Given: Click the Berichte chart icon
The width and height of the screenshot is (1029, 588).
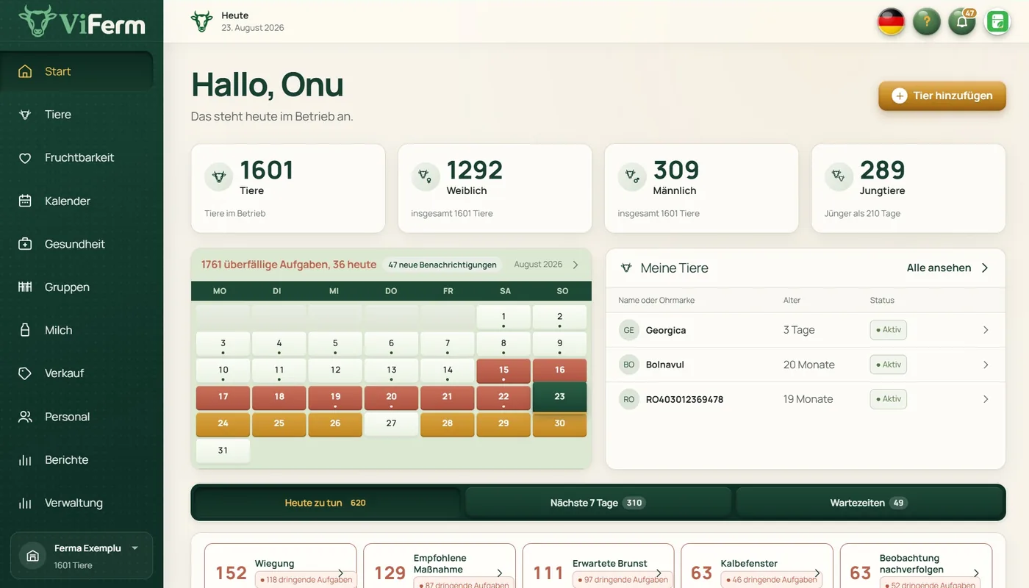Looking at the screenshot, I should point(25,460).
